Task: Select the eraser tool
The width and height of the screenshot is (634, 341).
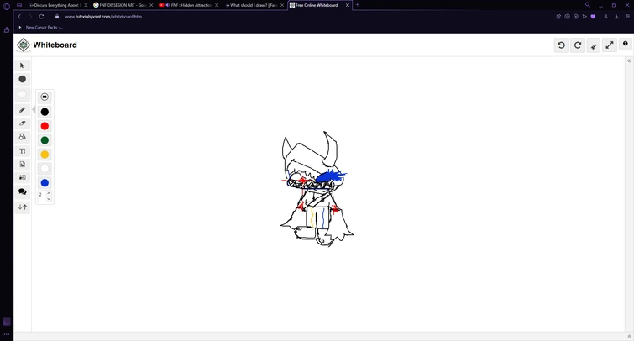Action: point(22,123)
